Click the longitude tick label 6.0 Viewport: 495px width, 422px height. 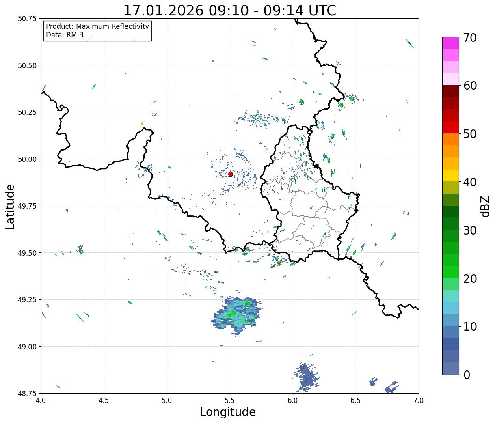coord(293,400)
